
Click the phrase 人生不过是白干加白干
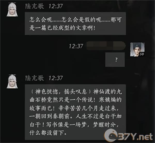(76, 121)
